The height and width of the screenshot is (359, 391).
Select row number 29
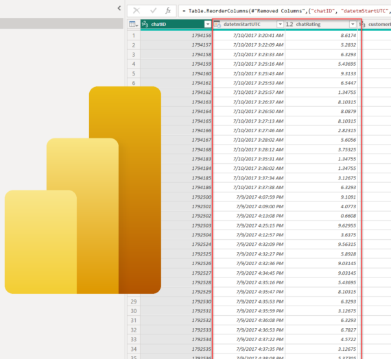(x=134, y=301)
